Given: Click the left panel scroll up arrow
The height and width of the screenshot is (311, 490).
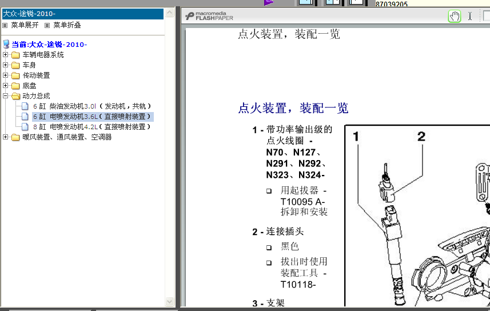Looking at the screenshot, I should 169,13.
